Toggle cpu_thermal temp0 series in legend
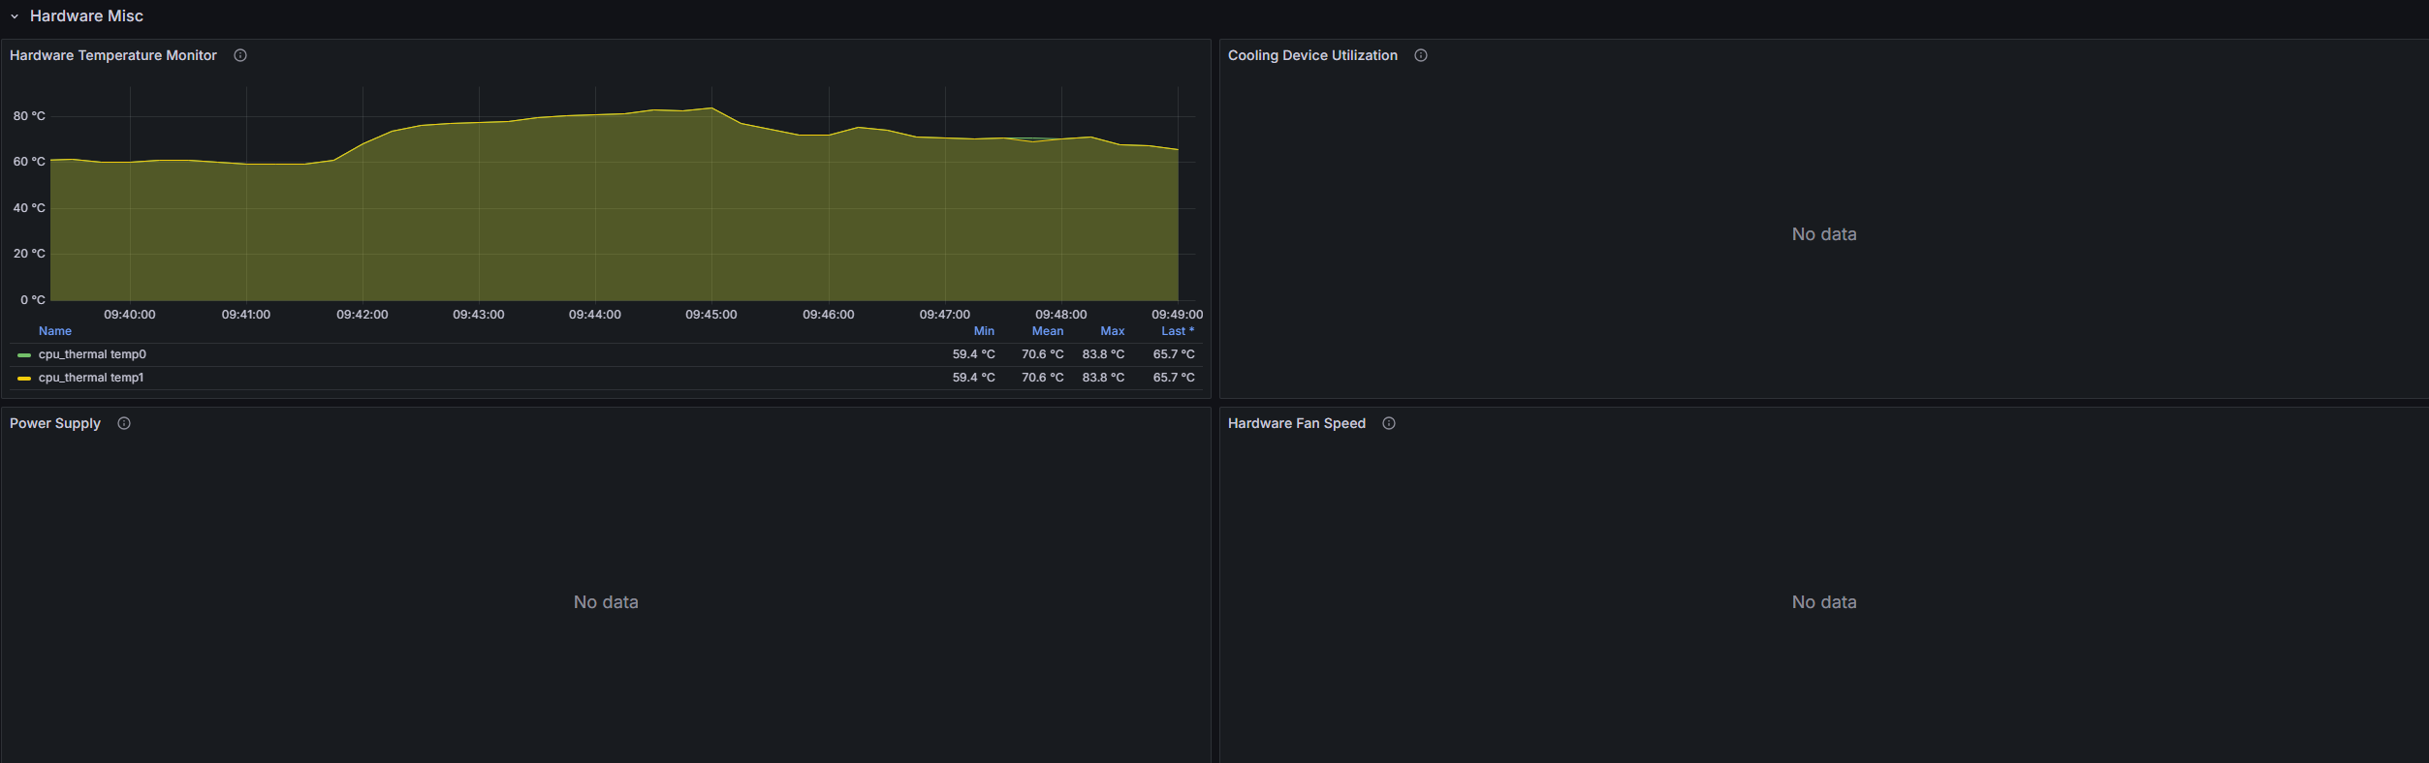Screen dimensions: 2429x763 click(x=92, y=354)
